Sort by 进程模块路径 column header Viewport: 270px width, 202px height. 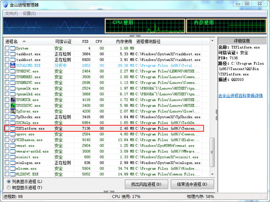(x=168, y=41)
